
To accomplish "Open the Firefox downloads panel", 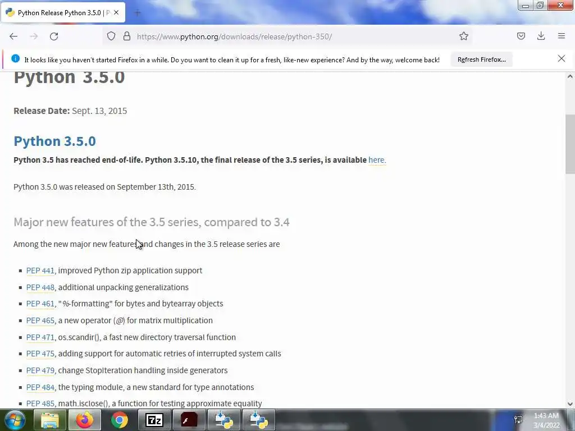I will click(541, 36).
